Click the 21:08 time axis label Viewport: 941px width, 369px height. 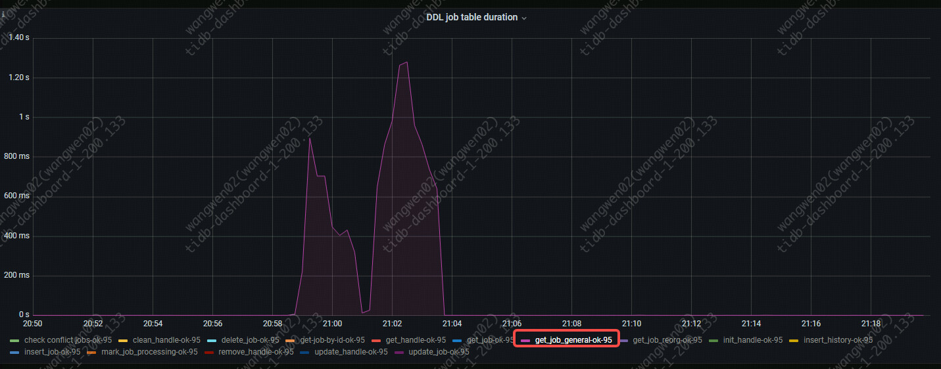[x=571, y=324]
